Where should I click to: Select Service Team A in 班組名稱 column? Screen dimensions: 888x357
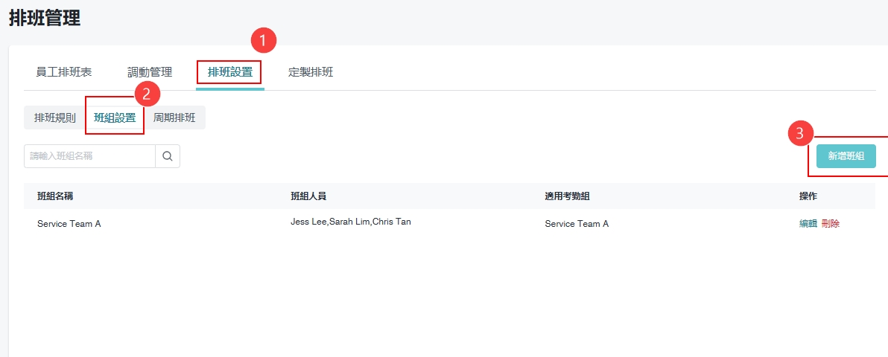click(69, 223)
